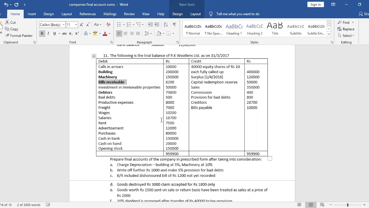The height and width of the screenshot is (208, 369).
Task: Apply Numbering list icon
Action: point(129,25)
